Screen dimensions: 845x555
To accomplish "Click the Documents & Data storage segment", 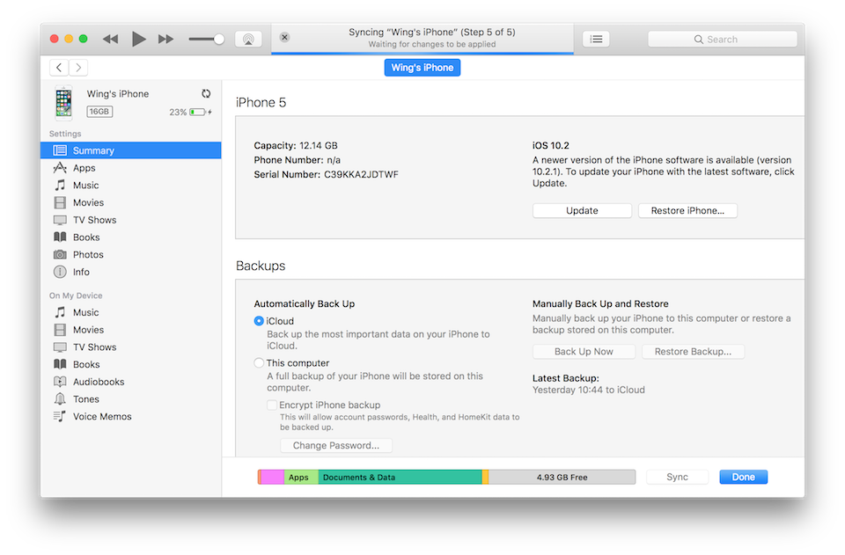I will click(x=400, y=477).
